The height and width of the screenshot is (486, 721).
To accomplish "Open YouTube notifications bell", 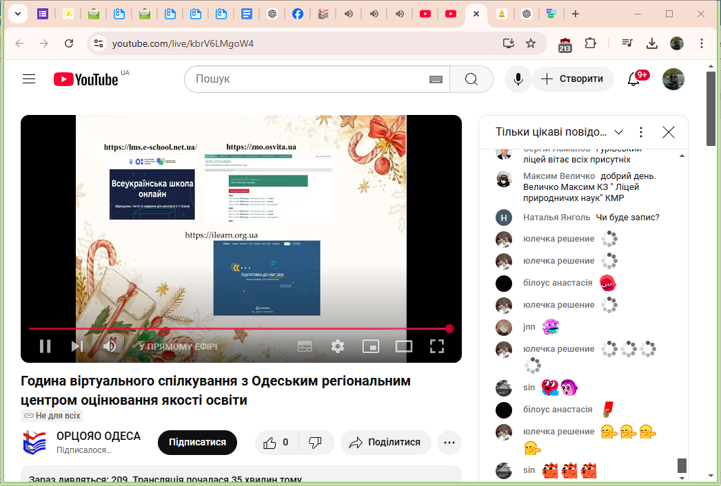I will tap(633, 79).
